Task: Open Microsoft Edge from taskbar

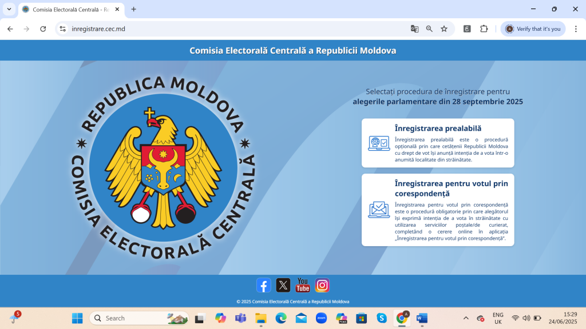Action: pos(281,318)
